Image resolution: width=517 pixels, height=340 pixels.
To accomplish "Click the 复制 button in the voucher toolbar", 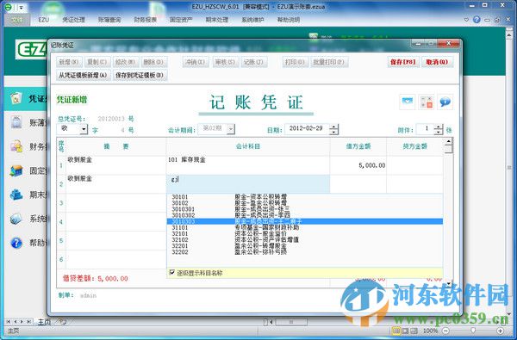I will click(97, 62).
